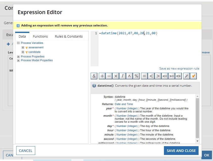Screen dimensions: 213x161
Task: Click inside the expression text editor
Action: (149, 49)
